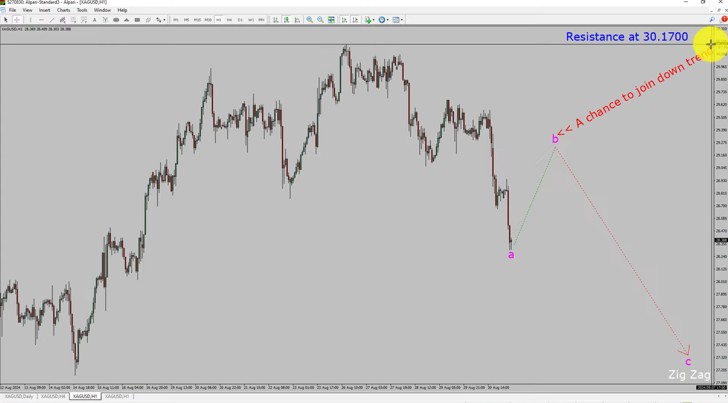This screenshot has height=403, width=728.
Task: Open the Charts menu
Action: pyautogui.click(x=64, y=10)
